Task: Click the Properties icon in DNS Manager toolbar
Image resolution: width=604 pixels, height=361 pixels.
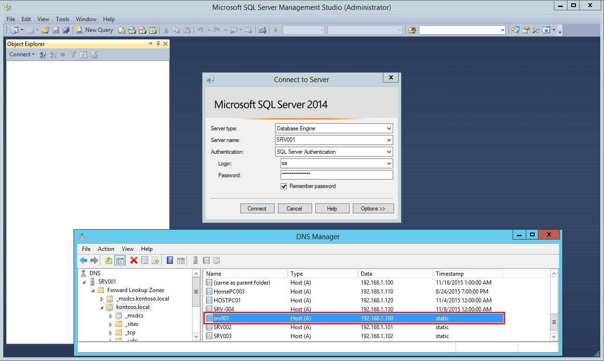Action: point(145,260)
